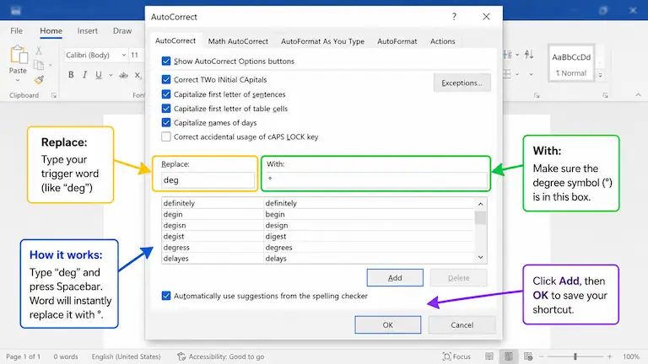648x364 pixels.
Task: Select the "degisn" row in list
Action: click(x=318, y=225)
